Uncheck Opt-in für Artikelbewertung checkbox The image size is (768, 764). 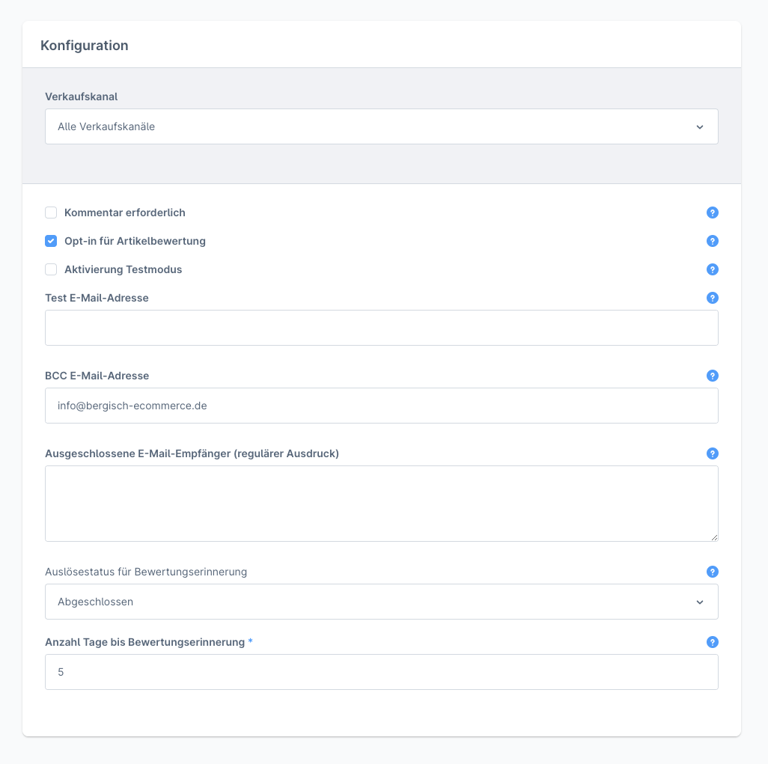point(51,241)
